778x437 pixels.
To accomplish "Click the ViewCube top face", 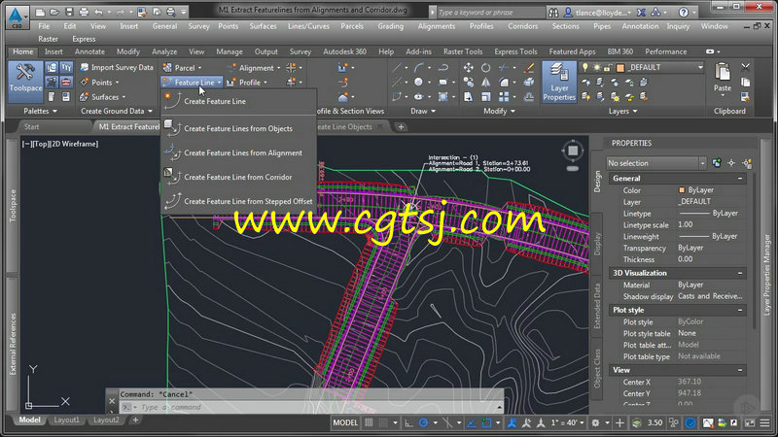I will (x=573, y=151).
